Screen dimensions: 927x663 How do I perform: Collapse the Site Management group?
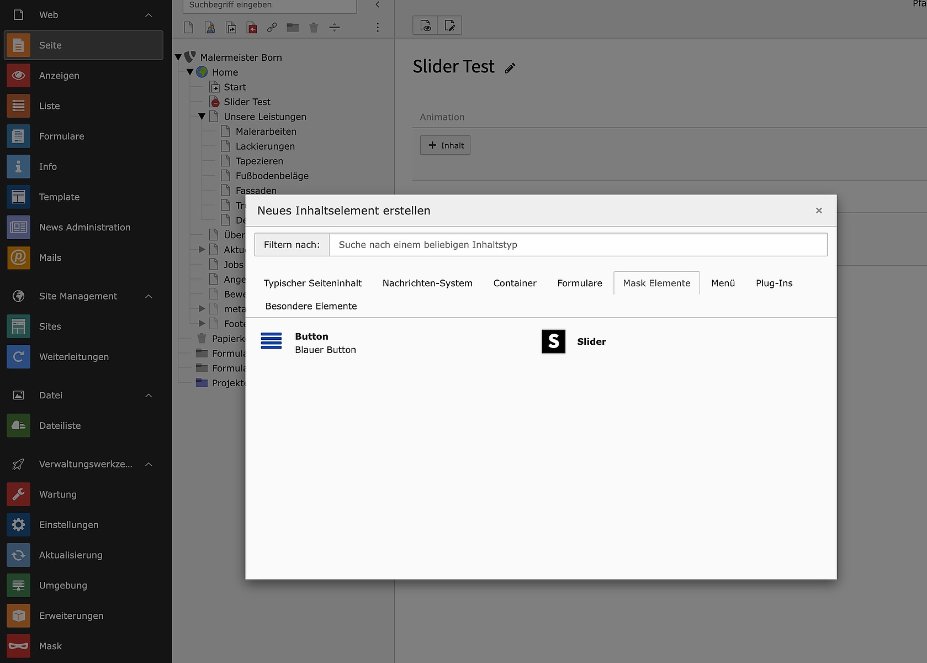149,296
